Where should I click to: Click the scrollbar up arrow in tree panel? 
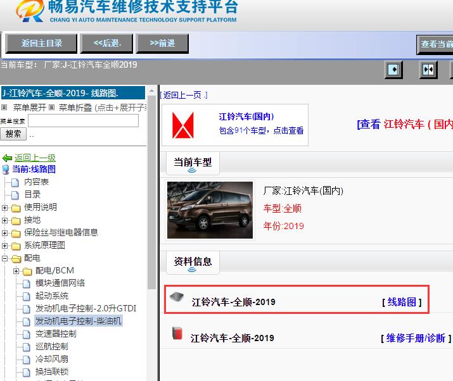pos(151,91)
